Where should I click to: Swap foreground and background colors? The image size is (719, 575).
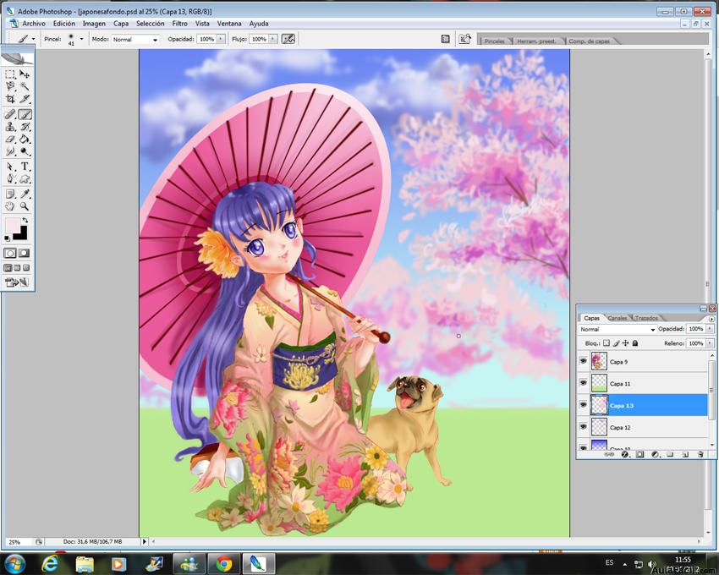[25, 221]
